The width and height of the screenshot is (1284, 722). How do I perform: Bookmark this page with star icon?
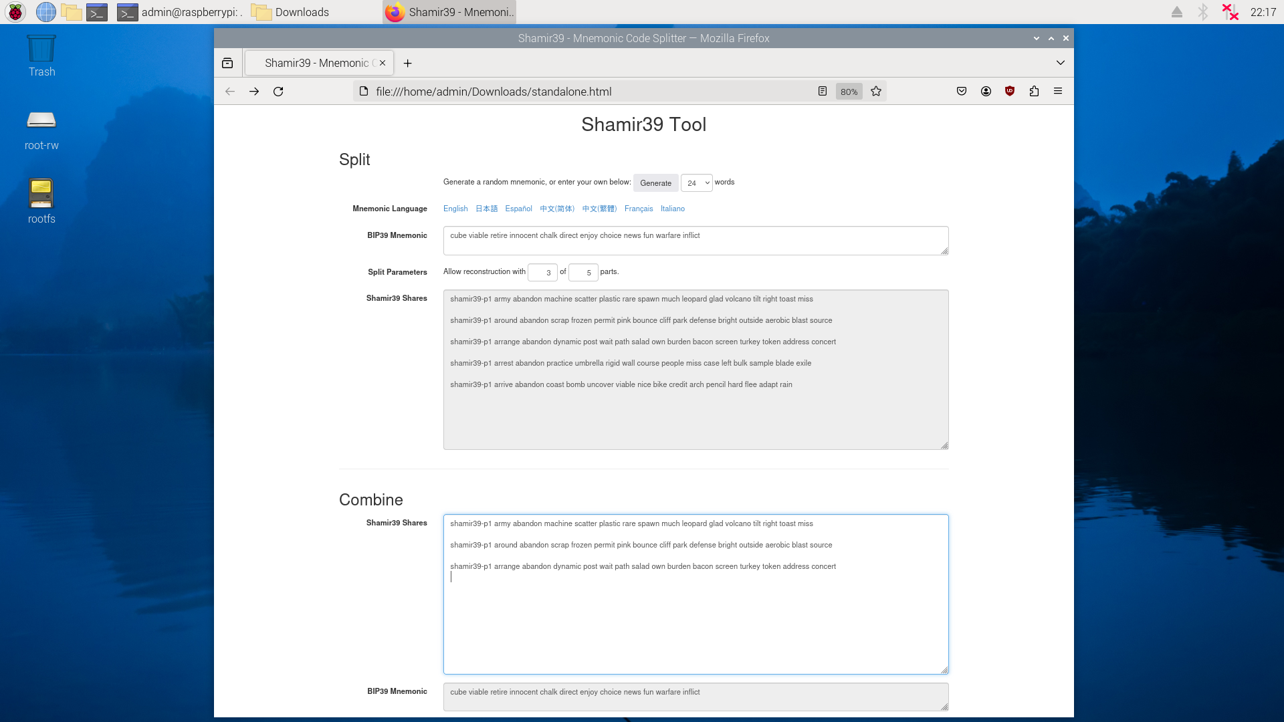pos(876,92)
